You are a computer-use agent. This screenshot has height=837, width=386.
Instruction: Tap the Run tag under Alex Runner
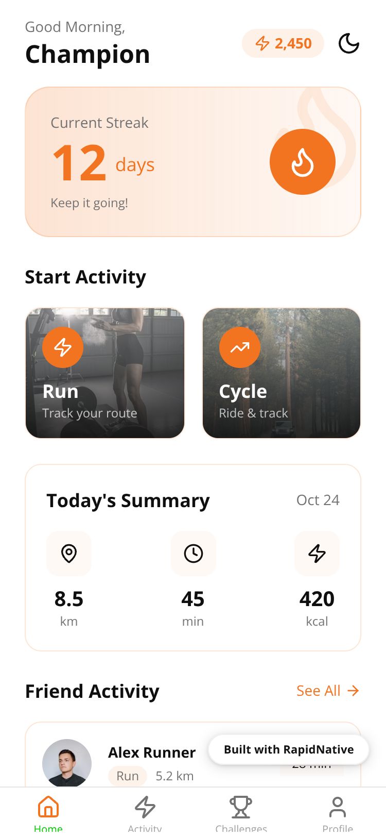click(128, 776)
